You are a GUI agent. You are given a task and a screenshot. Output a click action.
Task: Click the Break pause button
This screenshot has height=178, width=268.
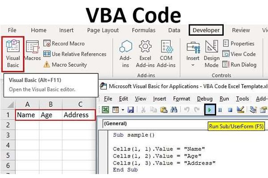[220, 110]
